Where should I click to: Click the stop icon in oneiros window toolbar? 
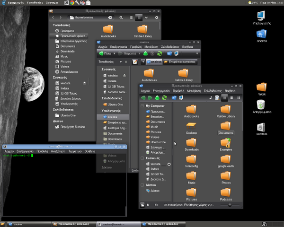(152, 53)
